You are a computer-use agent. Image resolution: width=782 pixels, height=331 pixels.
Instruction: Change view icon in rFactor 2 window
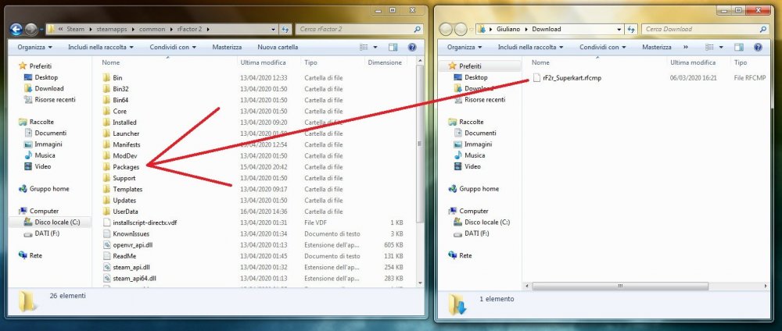[364, 48]
